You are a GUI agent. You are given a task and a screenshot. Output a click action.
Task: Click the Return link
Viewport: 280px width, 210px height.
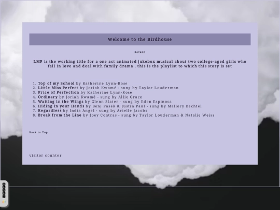tap(140, 52)
